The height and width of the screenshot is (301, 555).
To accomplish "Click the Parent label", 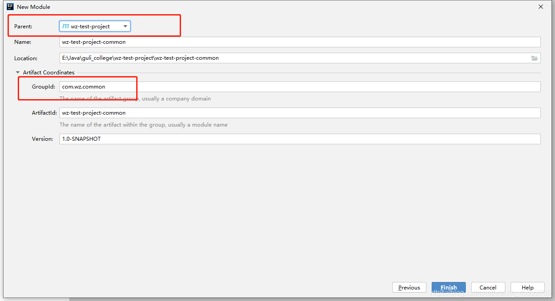I will [23, 27].
